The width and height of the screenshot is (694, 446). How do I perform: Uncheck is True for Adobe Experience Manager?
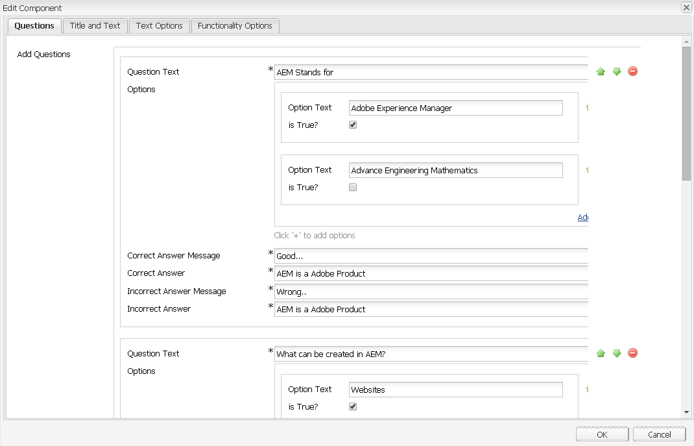[353, 125]
